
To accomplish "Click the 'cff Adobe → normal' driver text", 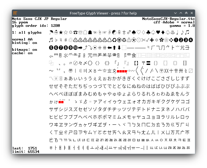I will pos(174,22).
